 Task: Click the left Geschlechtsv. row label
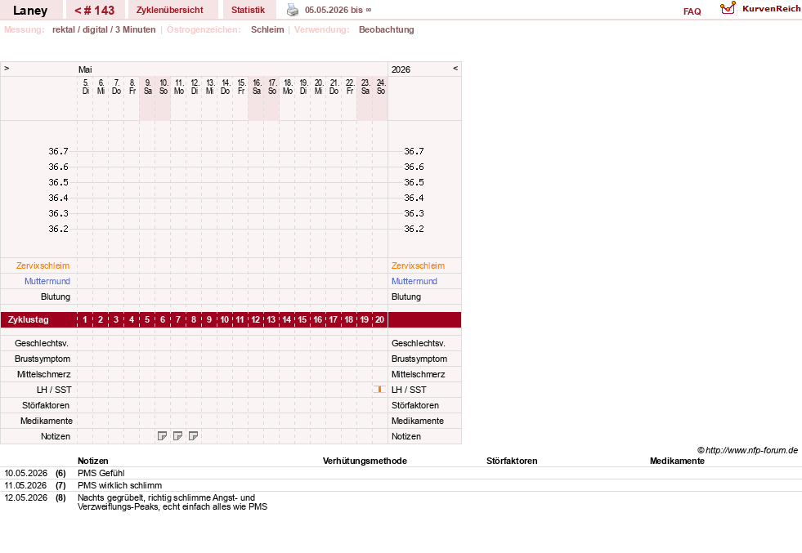42,343
